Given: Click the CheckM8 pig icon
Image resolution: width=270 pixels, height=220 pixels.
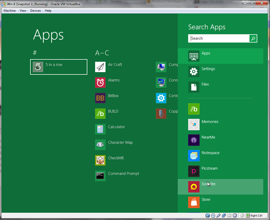Looking at the screenshot, I should point(100,160).
